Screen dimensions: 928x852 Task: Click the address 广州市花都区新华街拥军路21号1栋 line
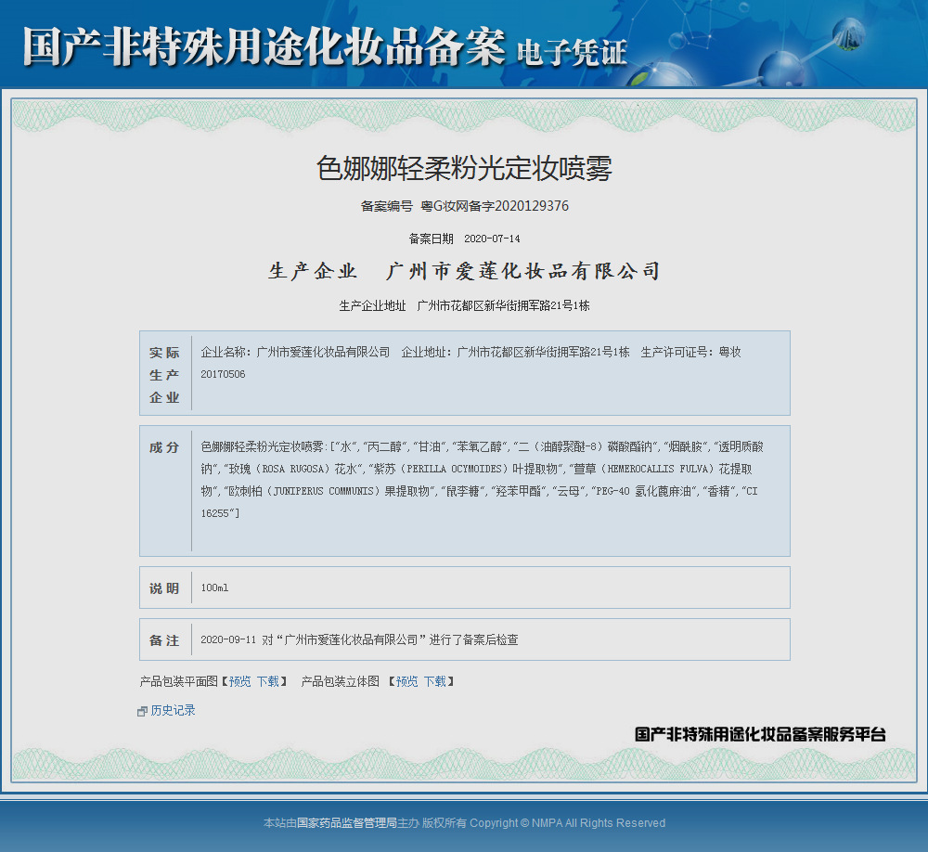pyautogui.click(x=503, y=305)
